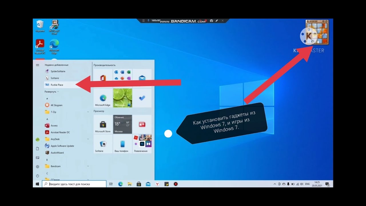This screenshot has height=206, width=366.
Task: Open Edge from the taskbar
Action: coord(120,184)
